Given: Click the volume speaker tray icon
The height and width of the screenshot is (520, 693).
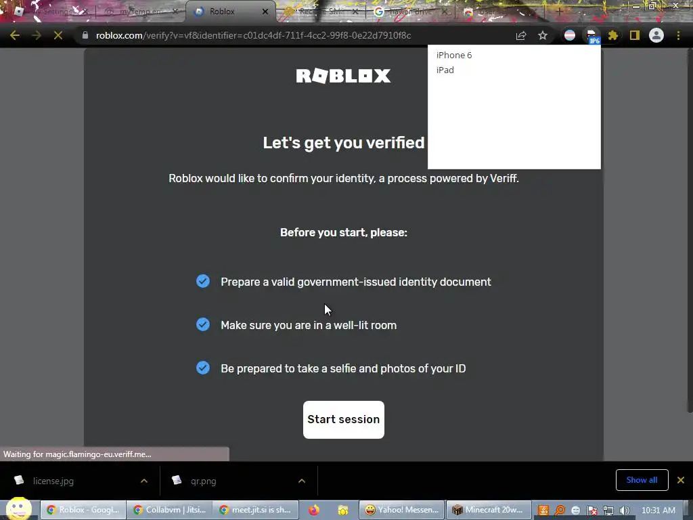Looking at the screenshot, I should coord(625,511).
